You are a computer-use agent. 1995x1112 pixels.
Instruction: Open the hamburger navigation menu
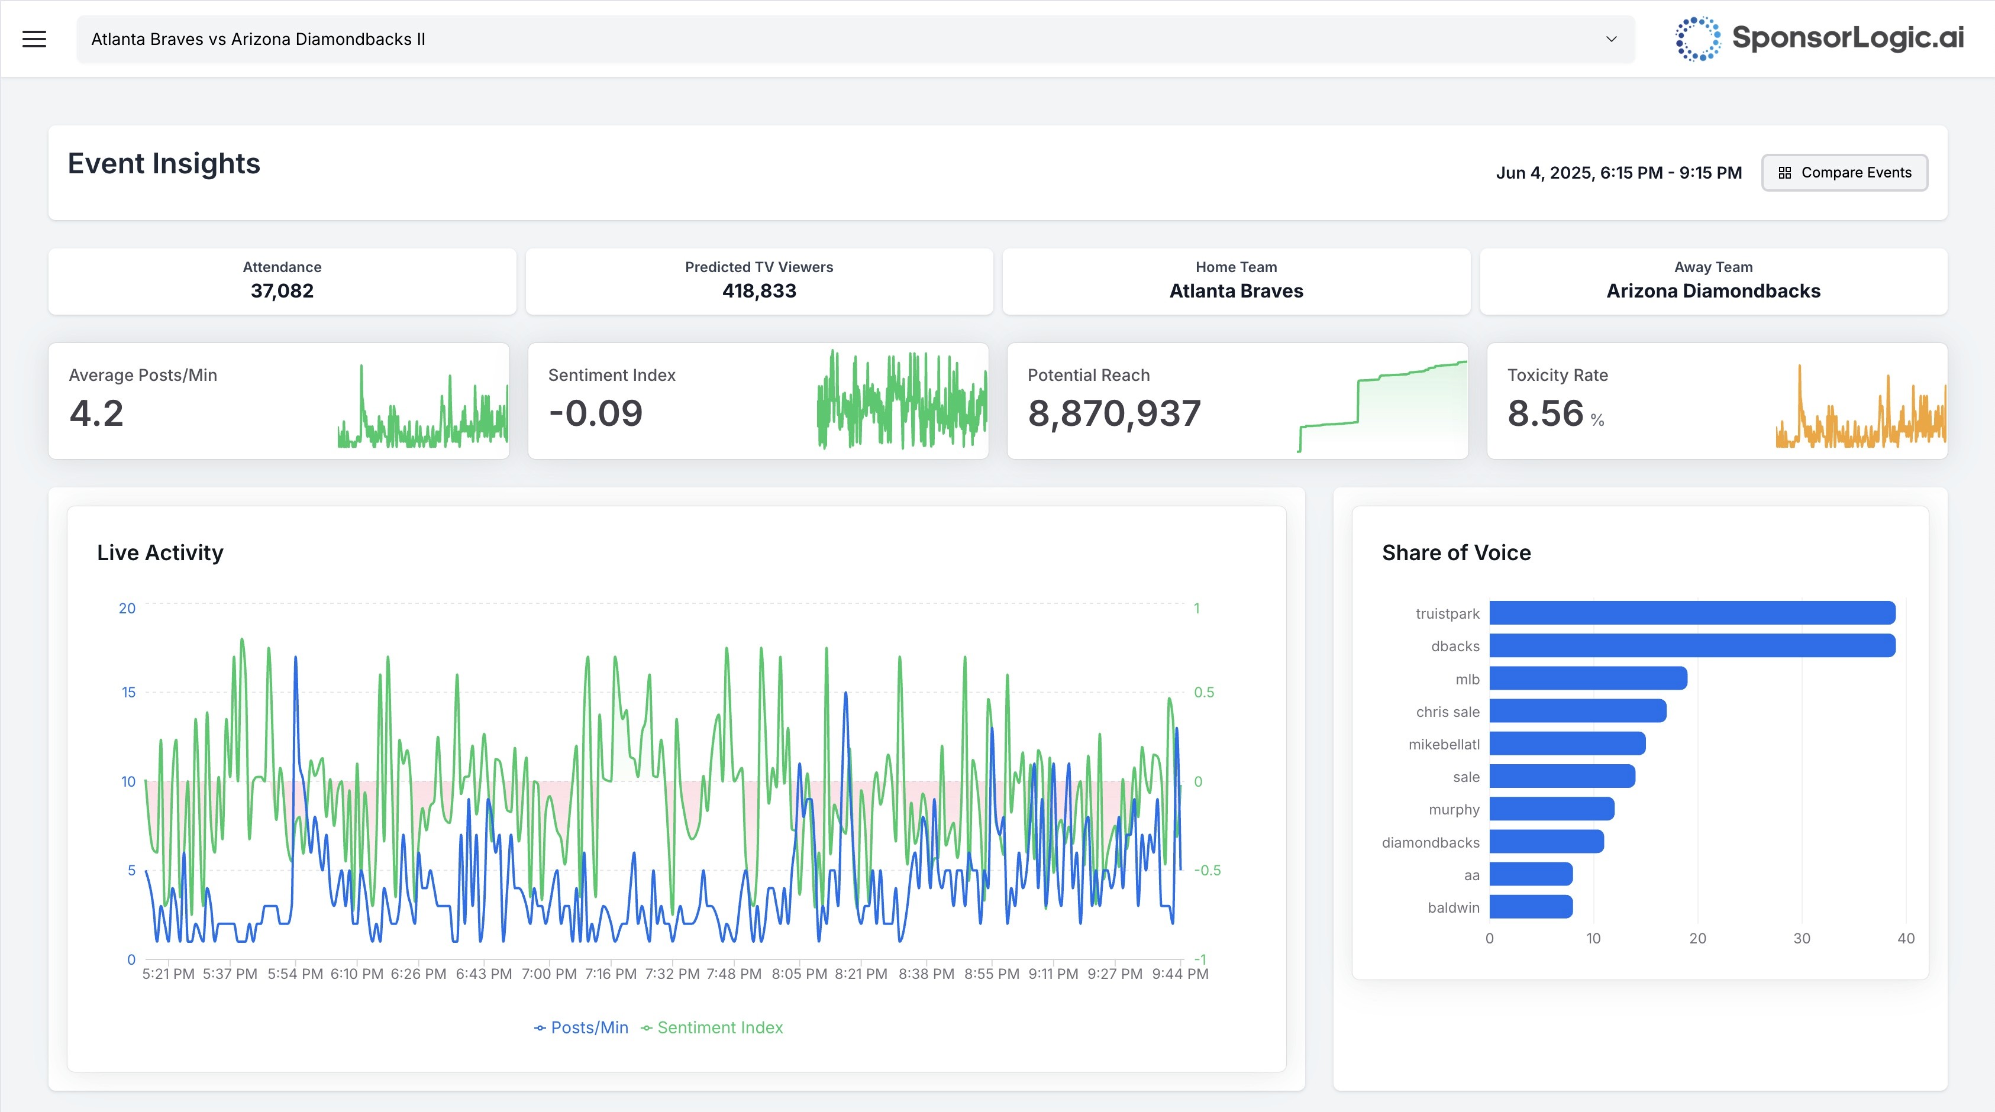[35, 38]
